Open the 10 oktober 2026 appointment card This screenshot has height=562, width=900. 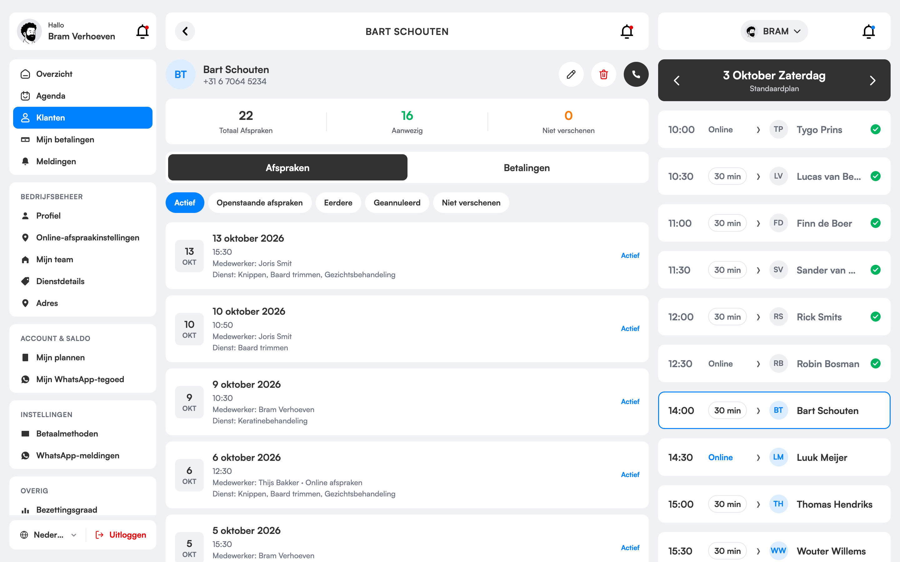(x=407, y=328)
